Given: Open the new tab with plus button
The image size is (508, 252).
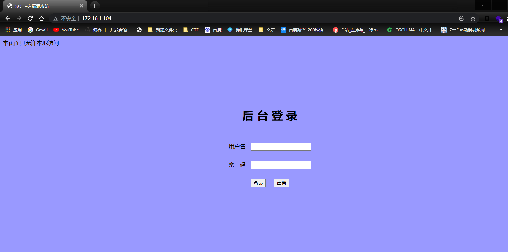Looking at the screenshot, I should (x=95, y=6).
